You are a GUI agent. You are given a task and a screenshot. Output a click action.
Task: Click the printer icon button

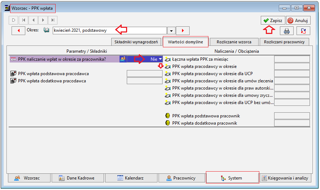(x=287, y=31)
